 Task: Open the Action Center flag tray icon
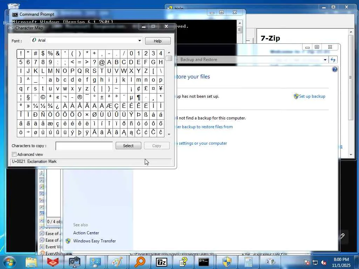307,263
